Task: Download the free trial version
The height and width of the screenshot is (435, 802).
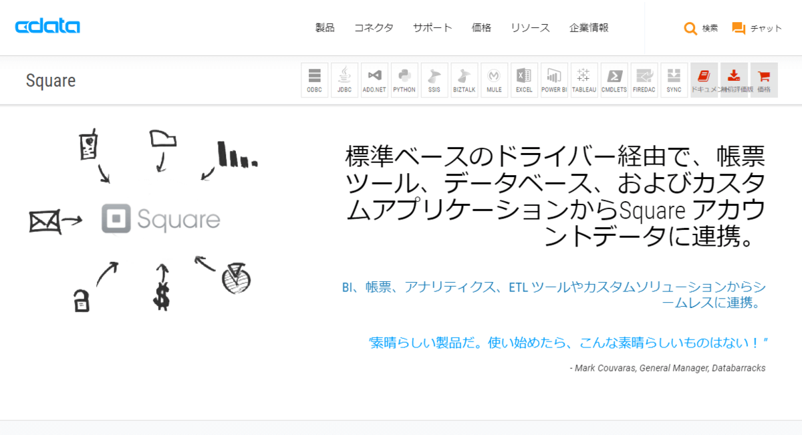Action: click(734, 80)
